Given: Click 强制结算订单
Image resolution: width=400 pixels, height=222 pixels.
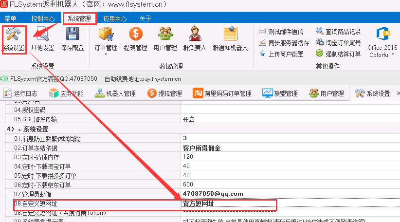Looking at the screenshot, I should pyautogui.click(x=338, y=54).
